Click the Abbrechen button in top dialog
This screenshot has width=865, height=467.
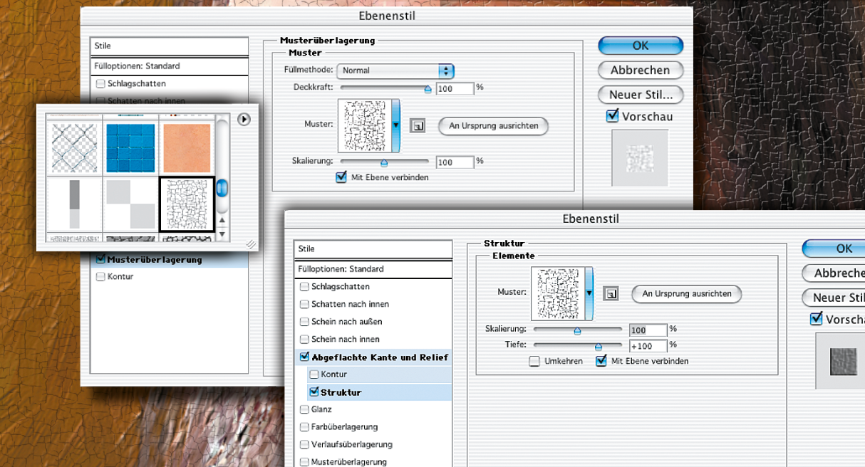click(640, 70)
